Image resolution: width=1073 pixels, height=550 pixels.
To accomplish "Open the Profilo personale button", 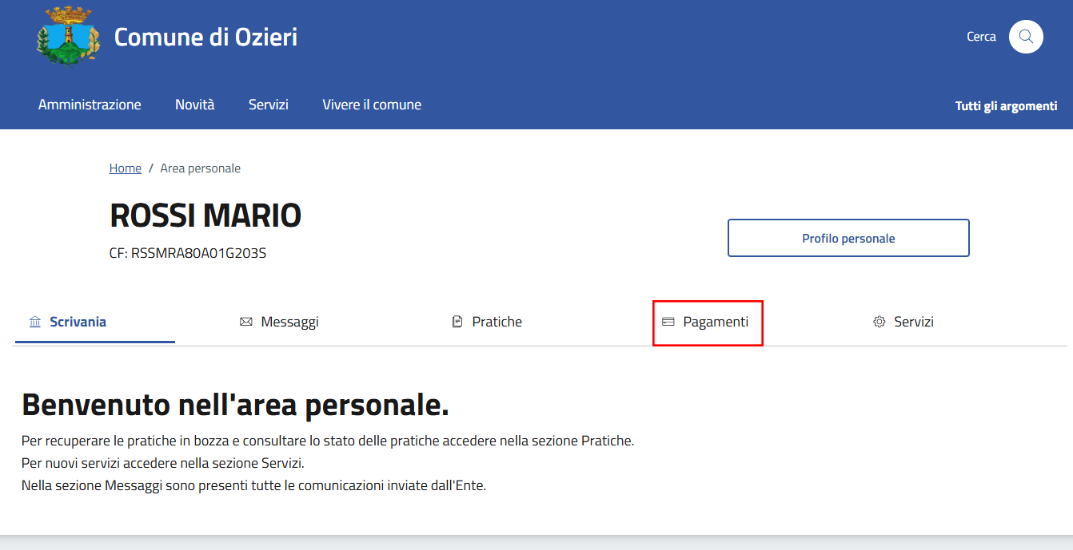I will pyautogui.click(x=848, y=238).
